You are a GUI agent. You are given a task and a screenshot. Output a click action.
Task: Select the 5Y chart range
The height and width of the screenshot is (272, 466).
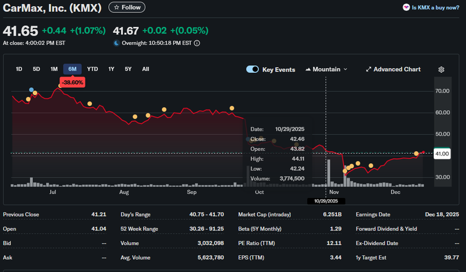click(128, 69)
